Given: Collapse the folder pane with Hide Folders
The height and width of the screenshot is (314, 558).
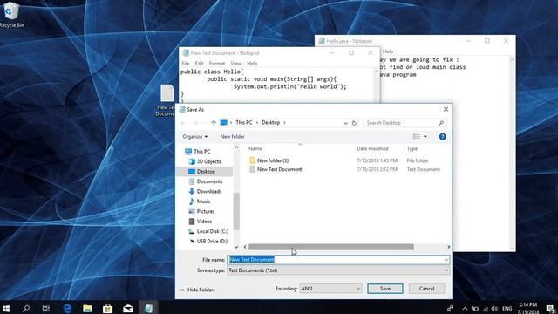Looking at the screenshot, I should (198, 290).
